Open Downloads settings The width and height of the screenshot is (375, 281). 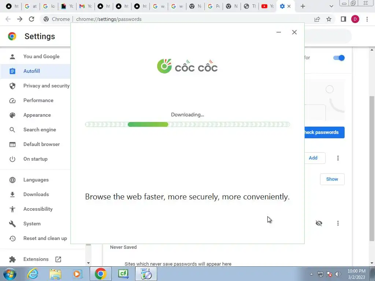pos(36,194)
